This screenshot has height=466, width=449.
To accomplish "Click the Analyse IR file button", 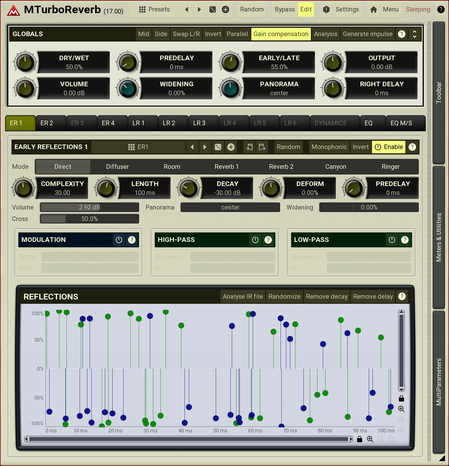I will (243, 296).
